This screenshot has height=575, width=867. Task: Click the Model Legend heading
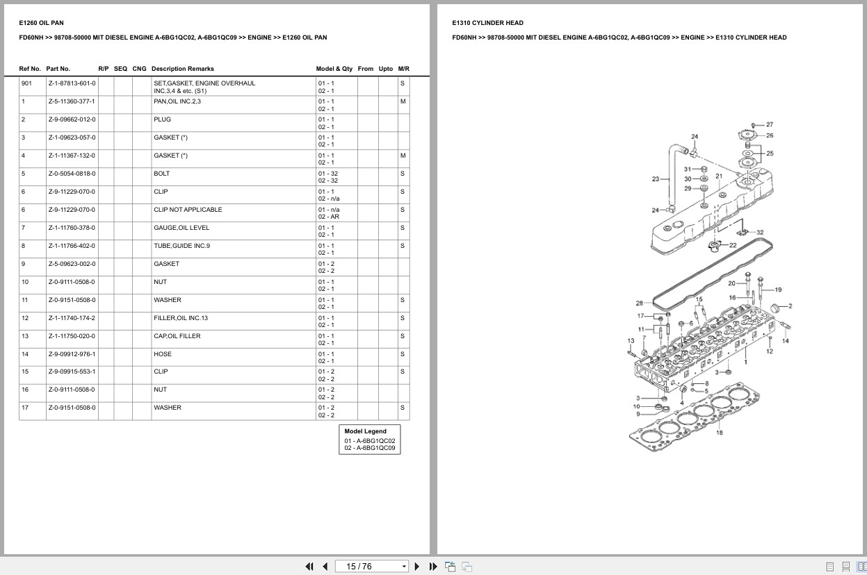366,431
